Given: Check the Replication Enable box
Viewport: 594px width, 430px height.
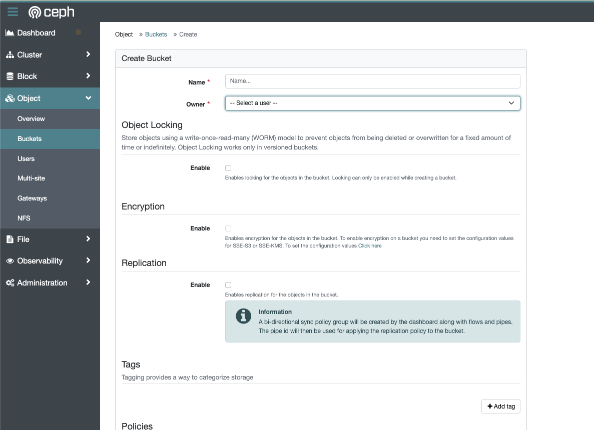Looking at the screenshot, I should tap(228, 285).
